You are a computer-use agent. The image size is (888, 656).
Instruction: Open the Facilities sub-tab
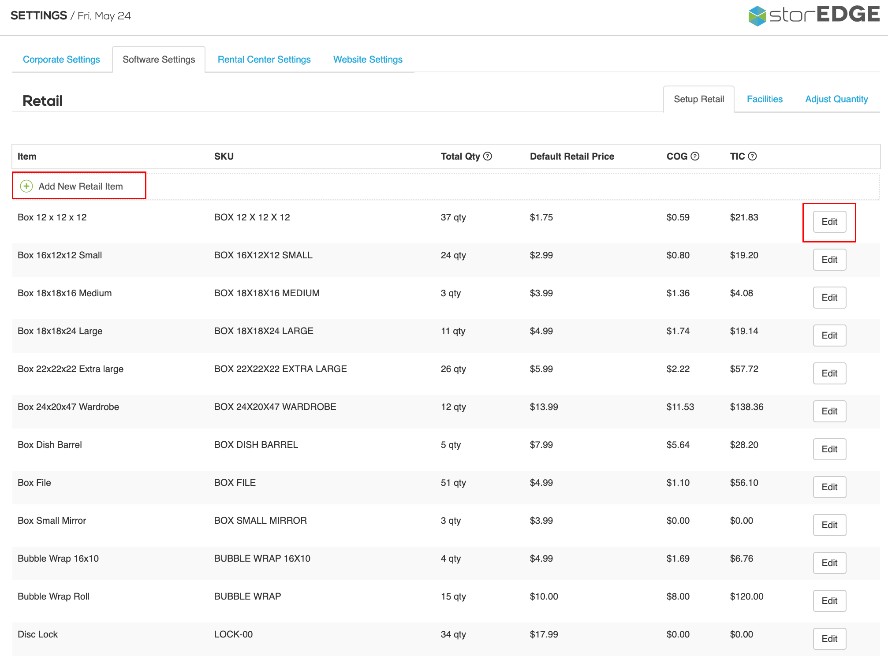pyautogui.click(x=765, y=99)
